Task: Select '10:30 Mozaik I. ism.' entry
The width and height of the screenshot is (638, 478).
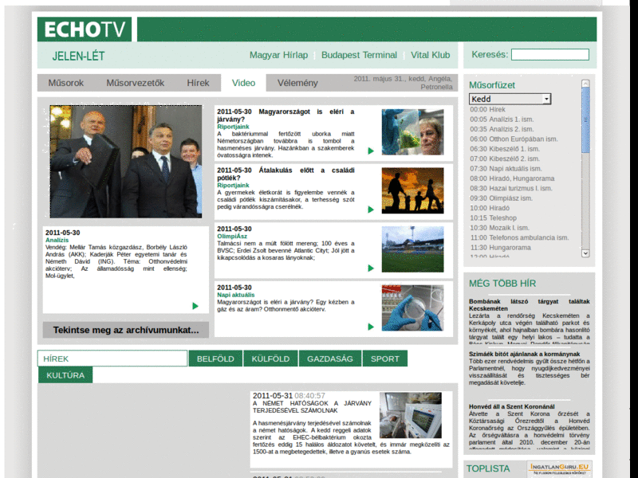Action: (500, 228)
